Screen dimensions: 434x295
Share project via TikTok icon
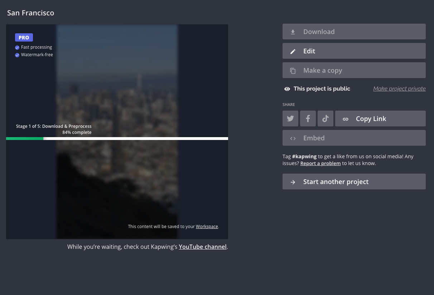(x=325, y=119)
